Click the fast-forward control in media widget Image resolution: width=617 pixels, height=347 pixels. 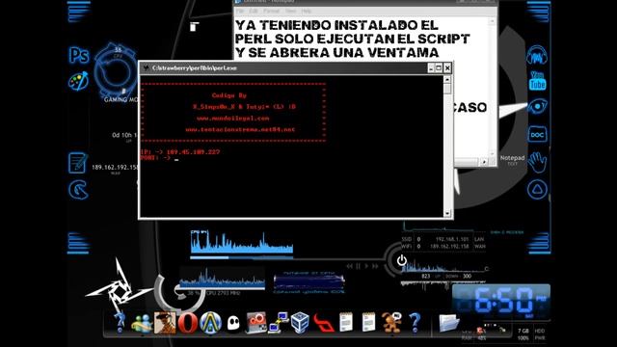375,266
